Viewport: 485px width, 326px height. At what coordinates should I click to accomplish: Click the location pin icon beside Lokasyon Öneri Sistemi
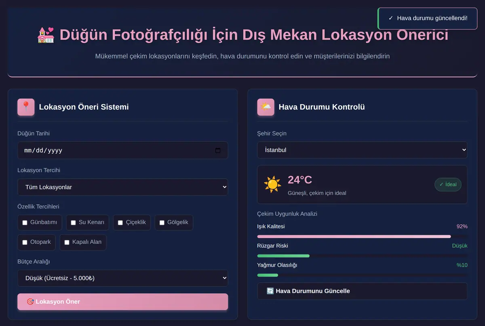click(26, 107)
